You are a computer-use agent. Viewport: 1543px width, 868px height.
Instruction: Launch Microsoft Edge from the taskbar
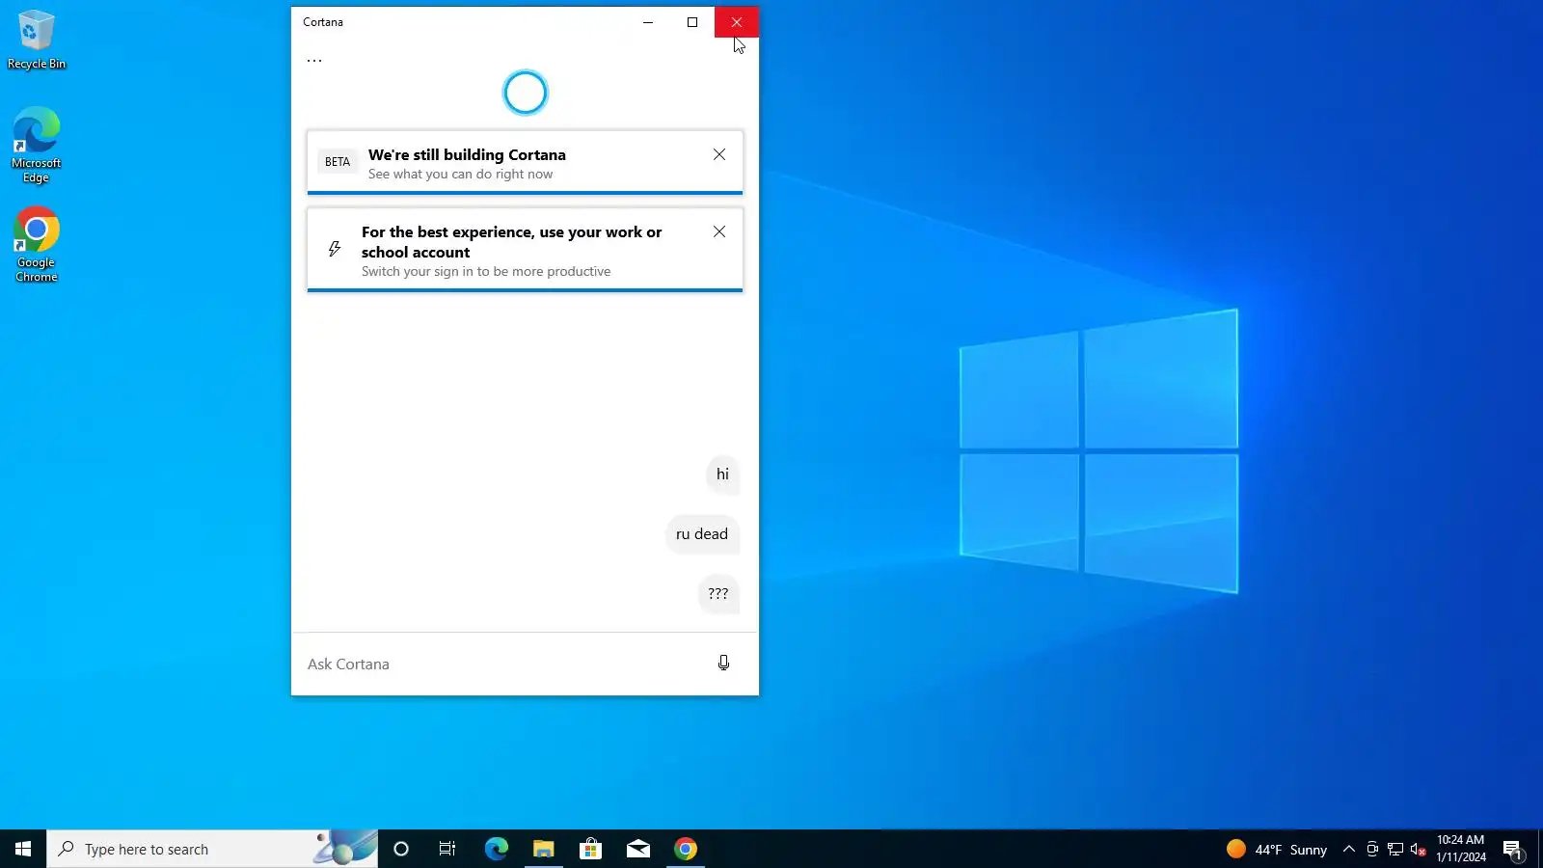tap(496, 849)
